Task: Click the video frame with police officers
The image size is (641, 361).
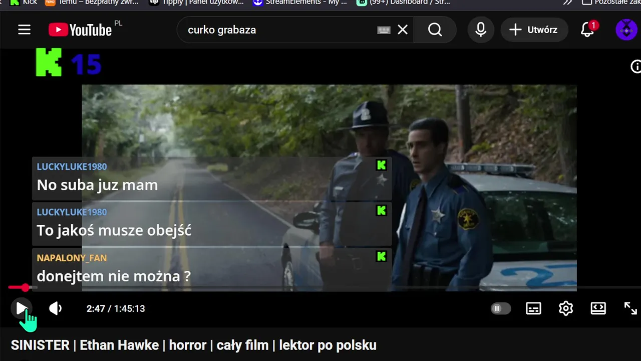Action: pos(329,188)
